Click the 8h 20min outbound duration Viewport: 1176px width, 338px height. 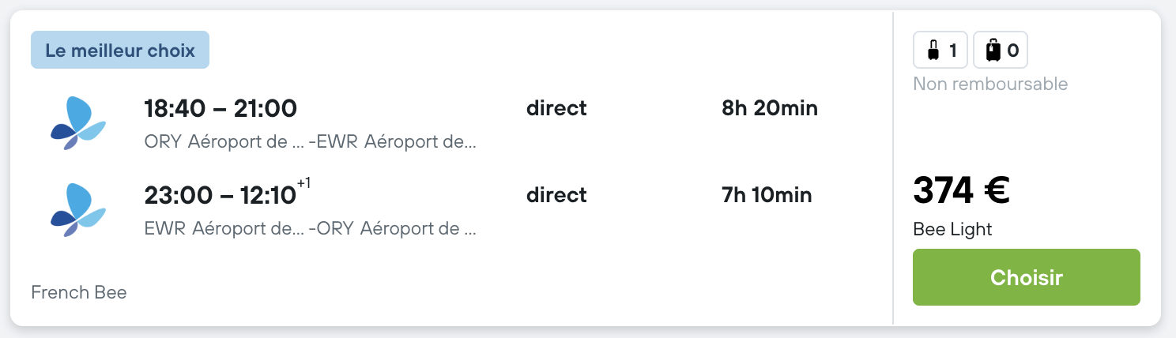click(x=770, y=108)
